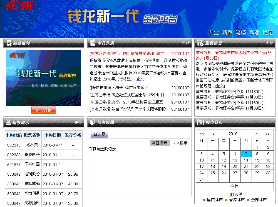
Task: Click 没有自选股记录 message
Action: (x=102, y=149)
